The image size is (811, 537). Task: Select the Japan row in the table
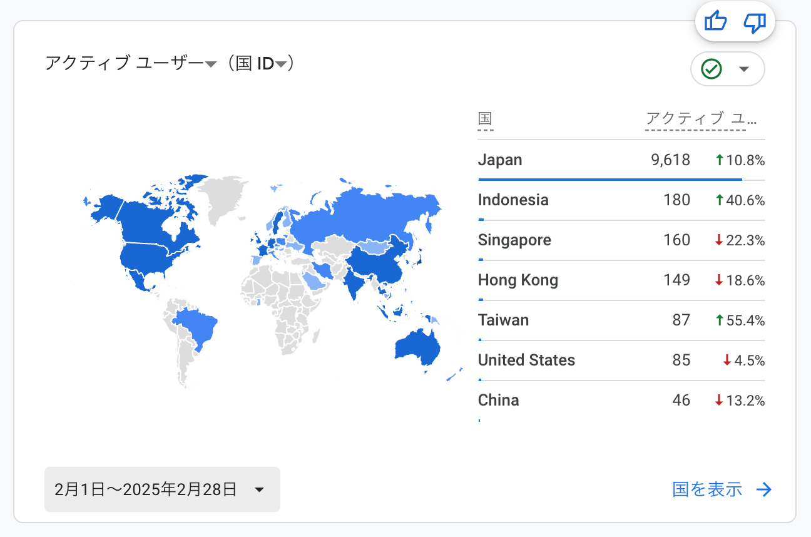500,160
